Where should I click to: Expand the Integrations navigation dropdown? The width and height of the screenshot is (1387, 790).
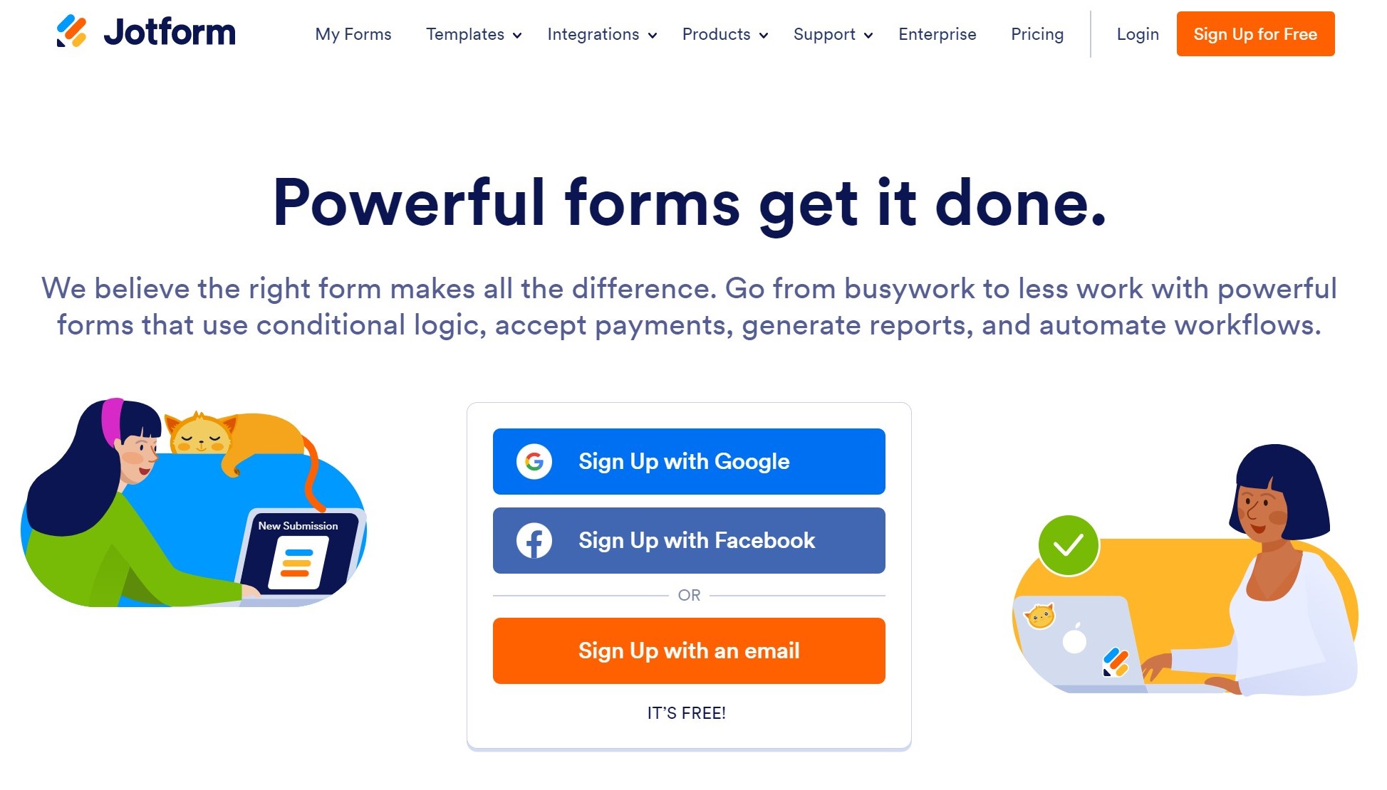[600, 34]
